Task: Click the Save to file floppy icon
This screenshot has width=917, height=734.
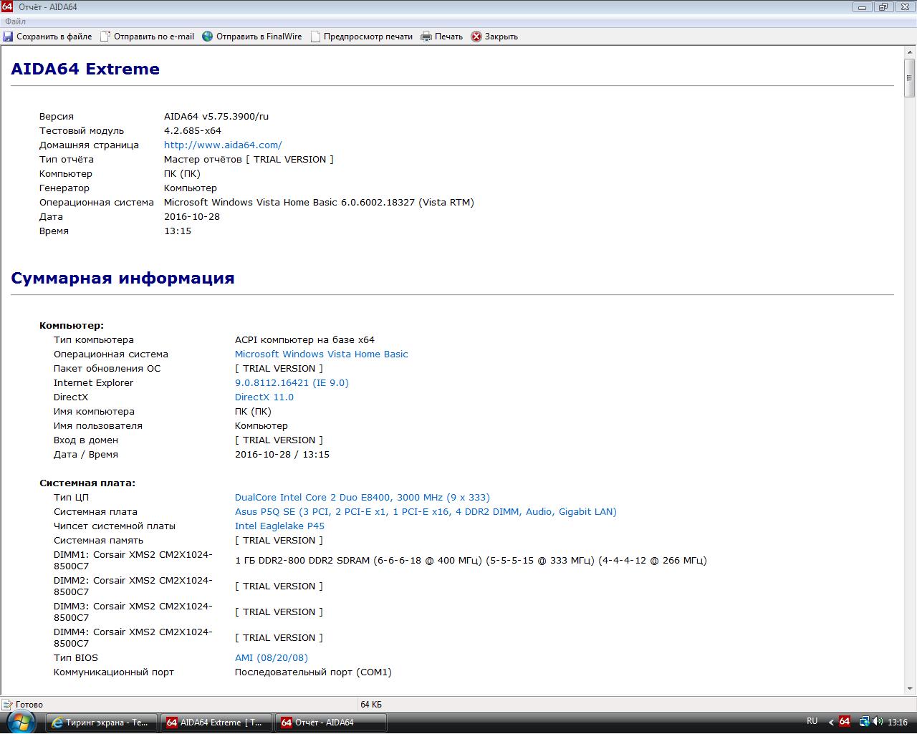Action: tap(8, 37)
